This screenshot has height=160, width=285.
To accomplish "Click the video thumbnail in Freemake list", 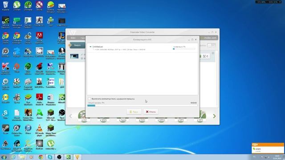I will point(74,56).
